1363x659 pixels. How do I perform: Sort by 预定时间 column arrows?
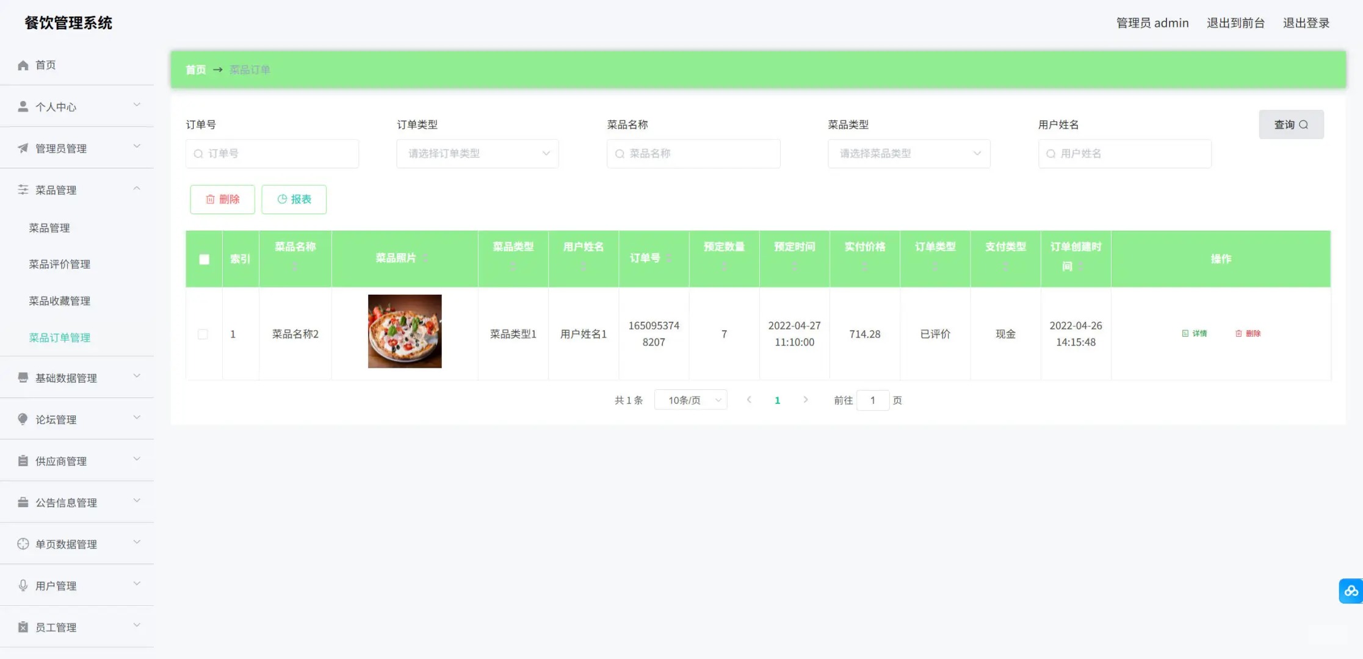[794, 267]
